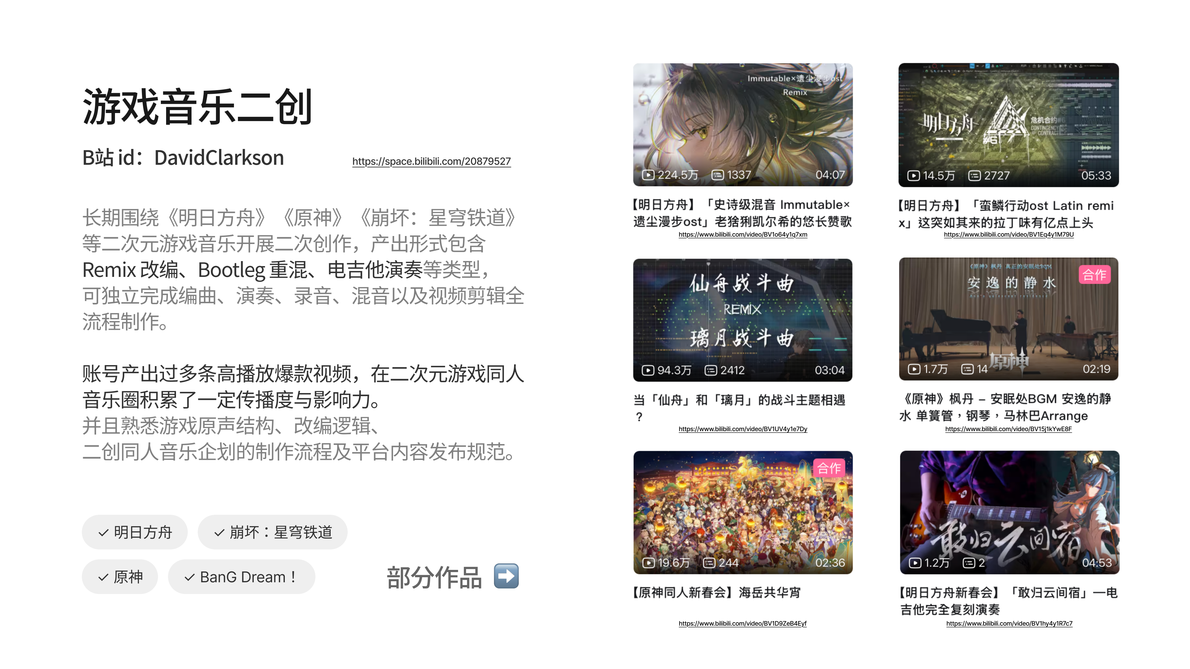The height and width of the screenshot is (669, 1190).
Task: Click the 合作 badge on the 安逸的静水 thumbnail
Action: [x=1094, y=275]
